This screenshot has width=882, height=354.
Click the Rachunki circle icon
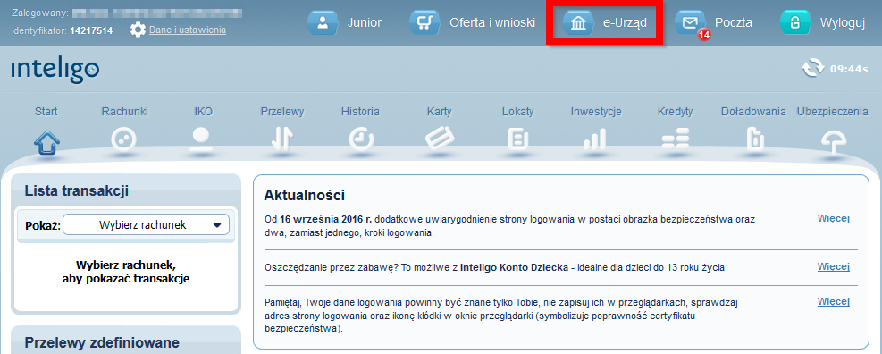click(124, 139)
